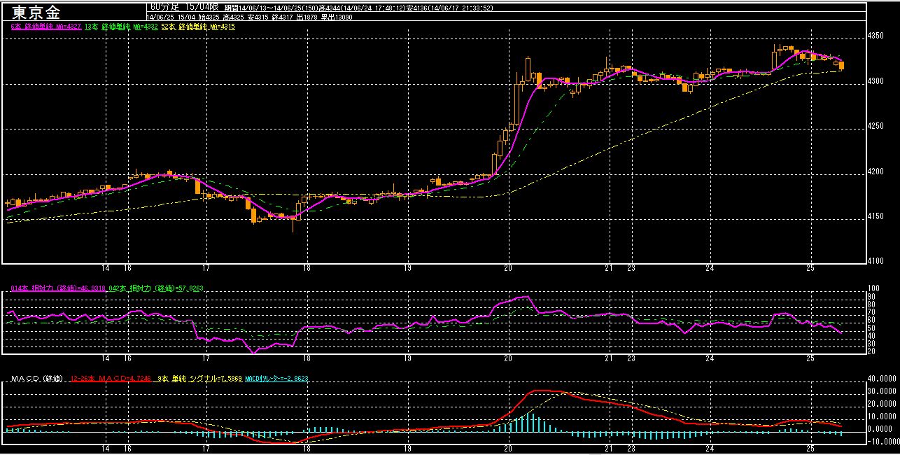Viewport: 900px width, 455px height.
Task: Click date 18 below the MACD panel
Action: pos(307,447)
